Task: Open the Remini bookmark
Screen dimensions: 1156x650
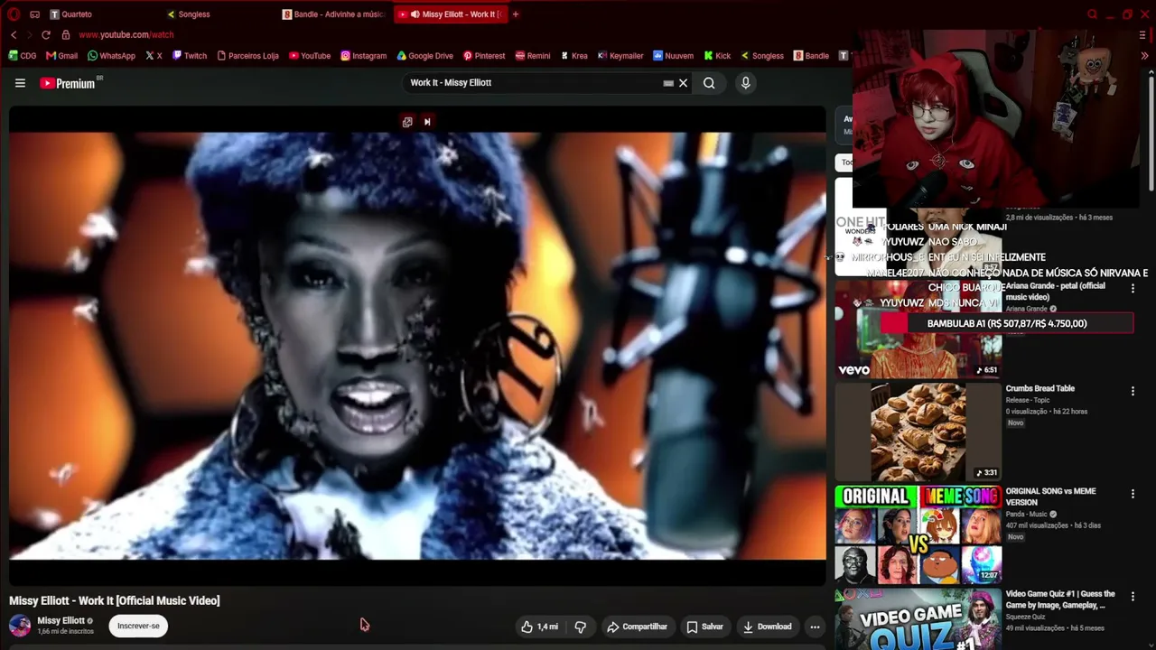Action: pos(533,56)
